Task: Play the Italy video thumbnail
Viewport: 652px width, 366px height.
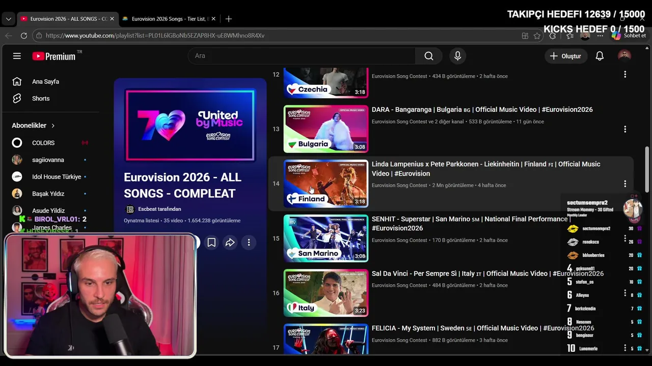Action: [326, 293]
